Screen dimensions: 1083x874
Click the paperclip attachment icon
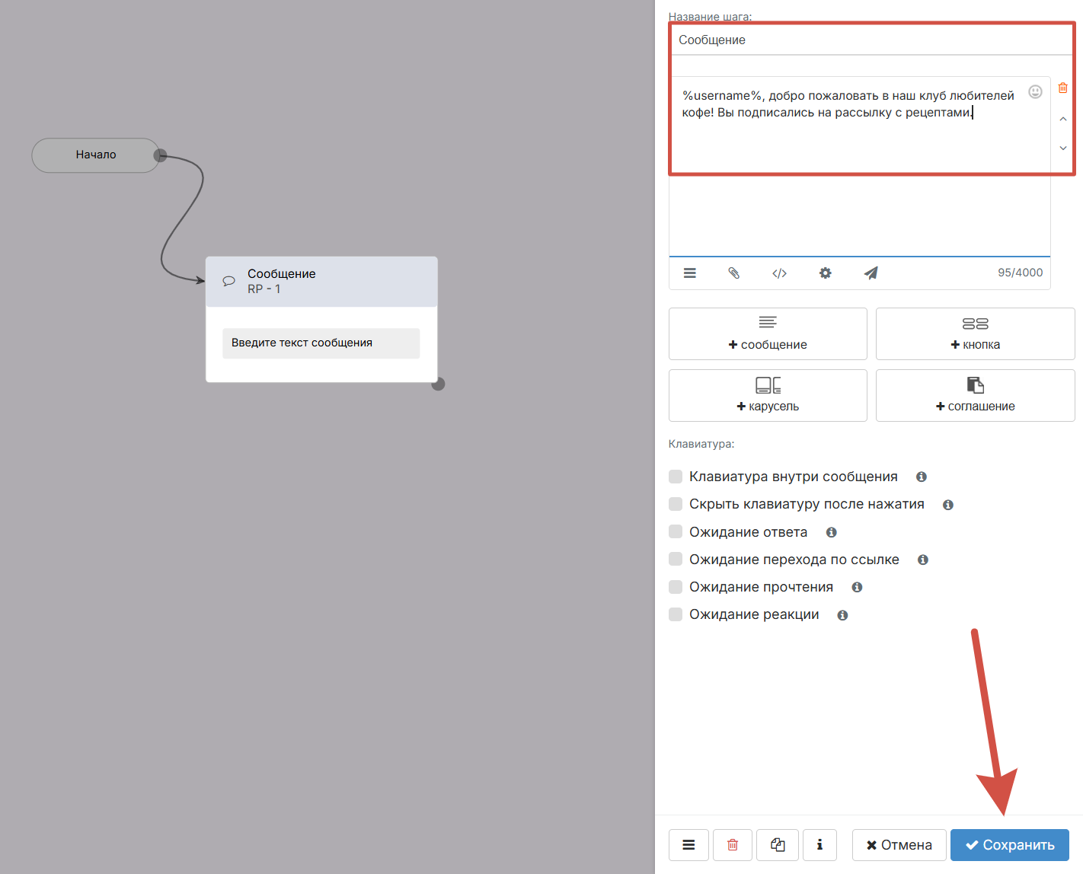(734, 273)
